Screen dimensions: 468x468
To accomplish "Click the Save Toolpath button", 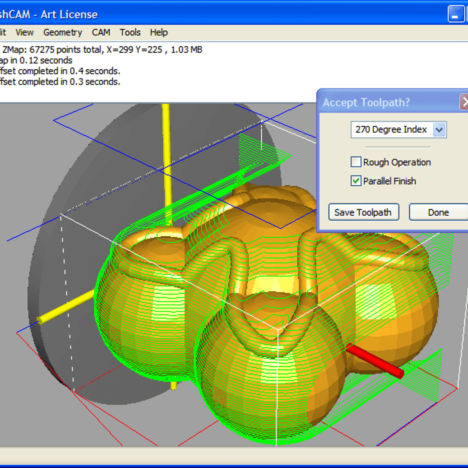I will click(x=364, y=212).
